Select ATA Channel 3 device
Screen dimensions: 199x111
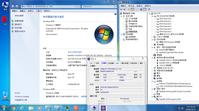[165, 26]
